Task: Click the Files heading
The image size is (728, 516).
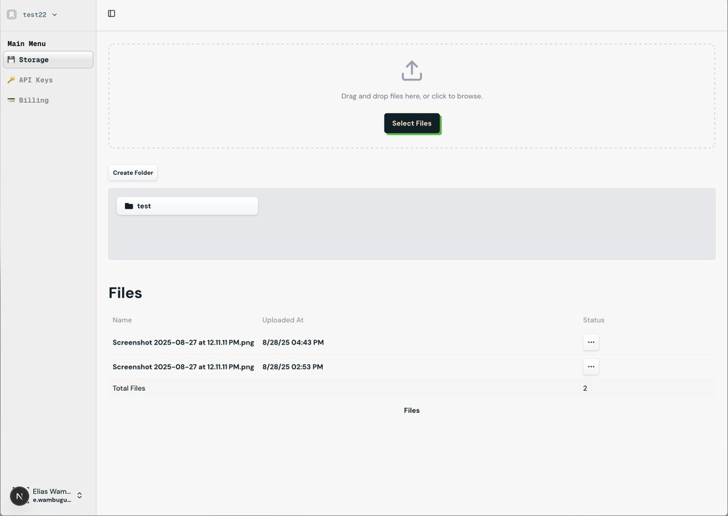Action: tap(126, 293)
